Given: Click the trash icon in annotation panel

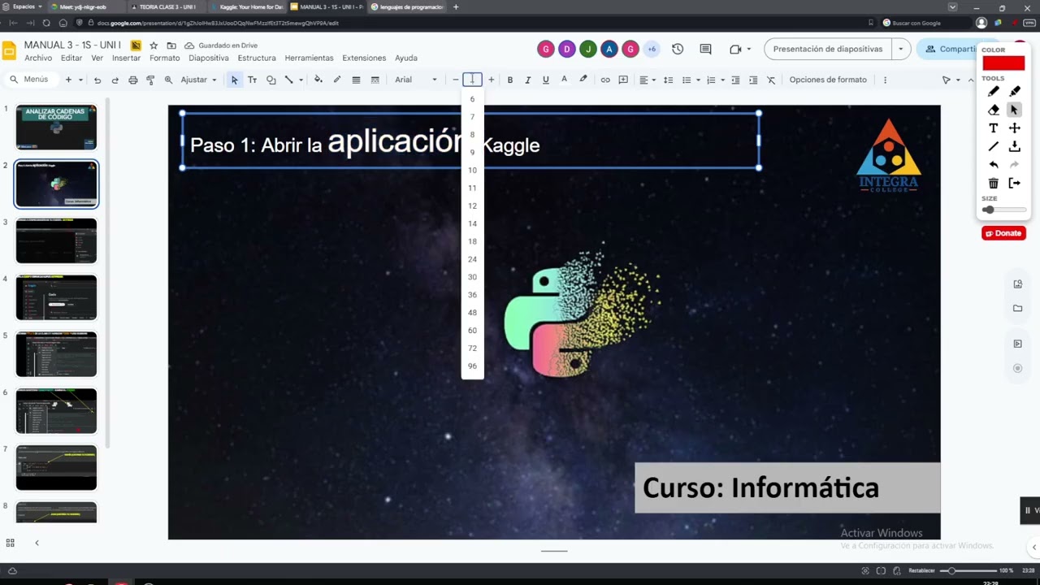Looking at the screenshot, I should 993,184.
